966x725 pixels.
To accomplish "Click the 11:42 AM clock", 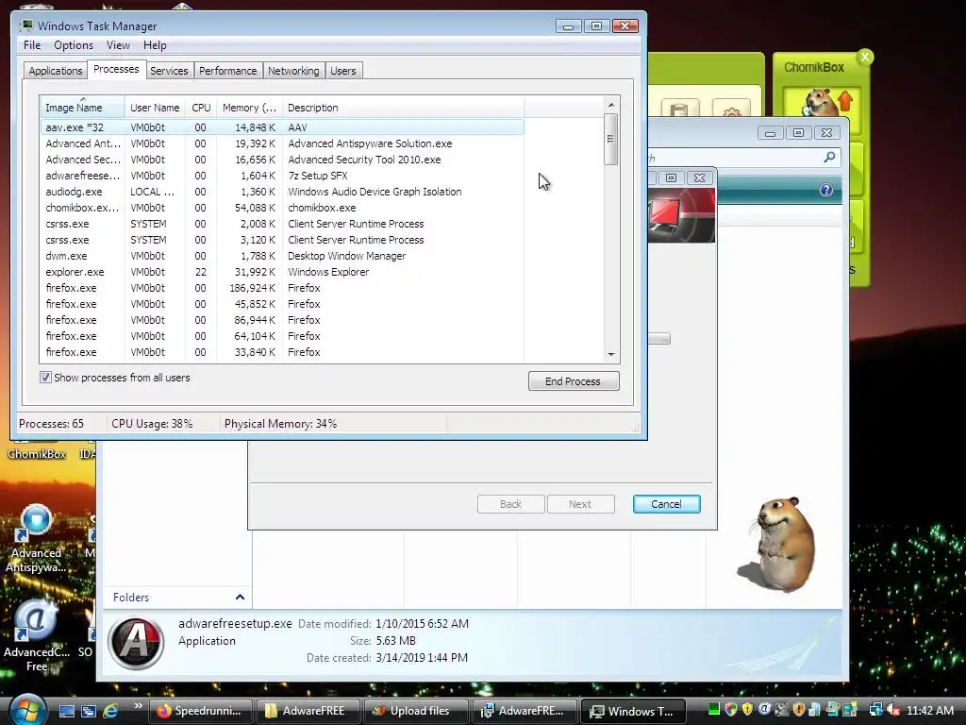I will coord(930,711).
